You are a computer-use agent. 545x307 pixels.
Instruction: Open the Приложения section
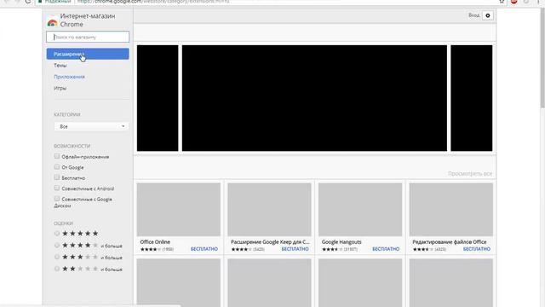[x=69, y=77]
